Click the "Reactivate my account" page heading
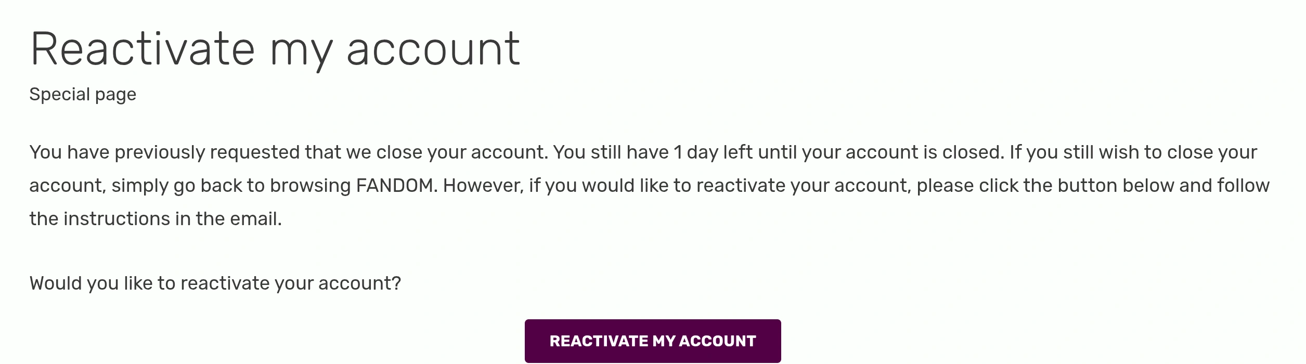 coord(275,49)
